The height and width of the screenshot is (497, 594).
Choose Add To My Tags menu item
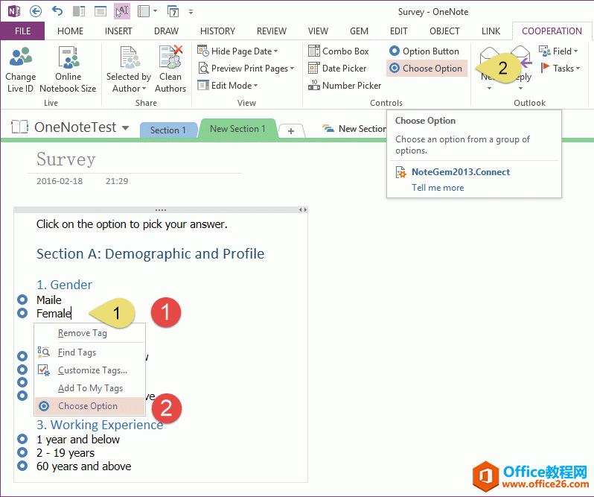point(90,388)
